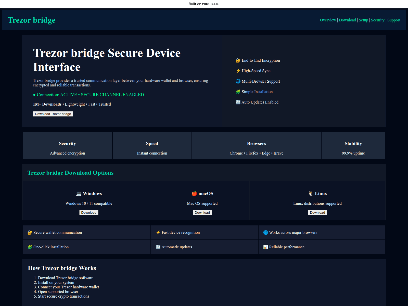The image size is (408, 306).
Task: Click the Download Trezor bridge button
Action: pos(53,114)
